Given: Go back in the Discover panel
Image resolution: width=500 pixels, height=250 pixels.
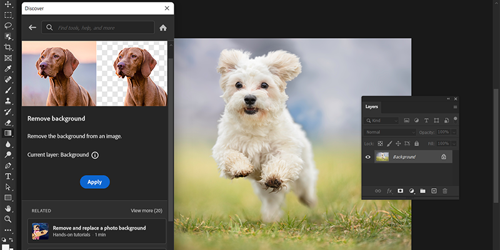Looking at the screenshot, I should click(x=32, y=27).
